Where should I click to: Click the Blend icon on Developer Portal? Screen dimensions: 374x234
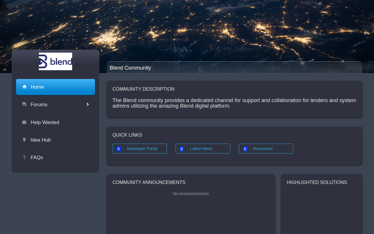pyautogui.click(x=118, y=149)
